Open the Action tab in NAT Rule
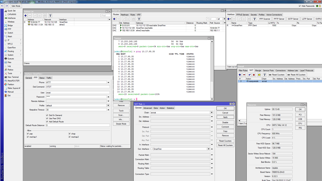This screenshot has height=181, width=322. point(162,108)
